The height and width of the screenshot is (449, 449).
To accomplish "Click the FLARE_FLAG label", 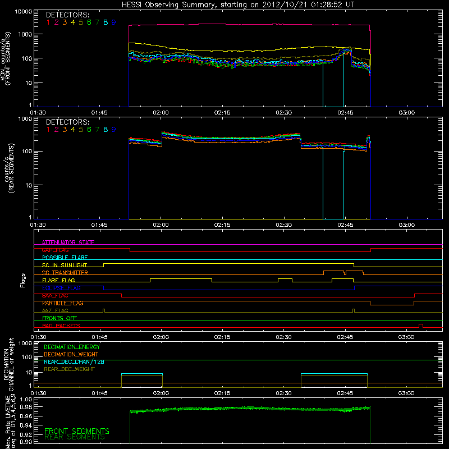I will coord(58,280).
